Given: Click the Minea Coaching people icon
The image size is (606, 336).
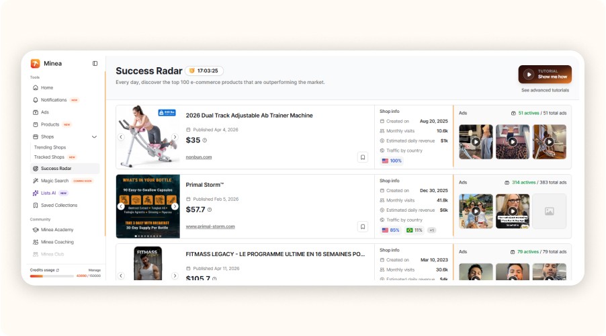Looking at the screenshot, I should coord(36,242).
